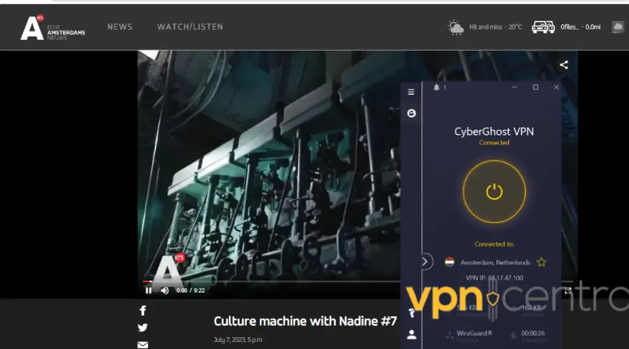Open the traffic jam 0.0mi info

[x=581, y=27]
